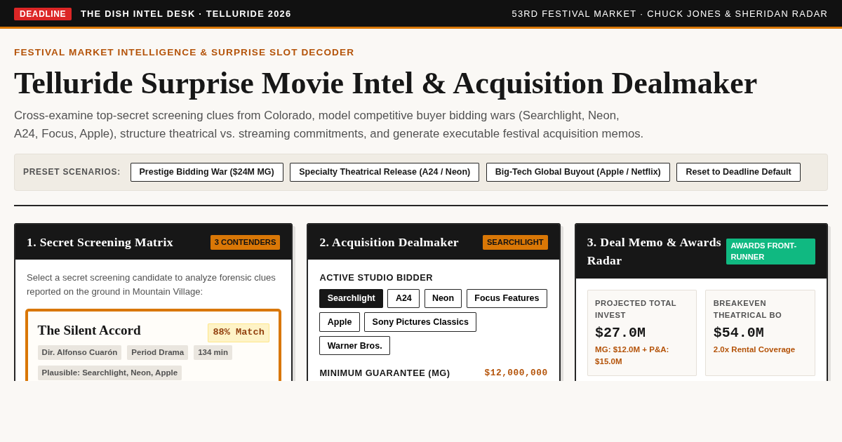Apply Big-Tech Global Buyout (Apple / Netflix) preset
Viewport: 842px width, 442px height.
(578, 173)
